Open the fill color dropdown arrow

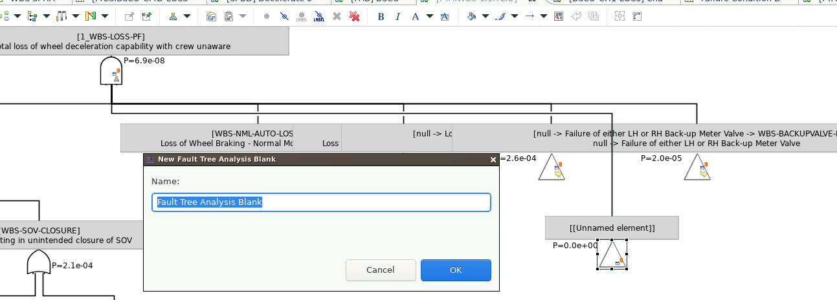(485, 16)
